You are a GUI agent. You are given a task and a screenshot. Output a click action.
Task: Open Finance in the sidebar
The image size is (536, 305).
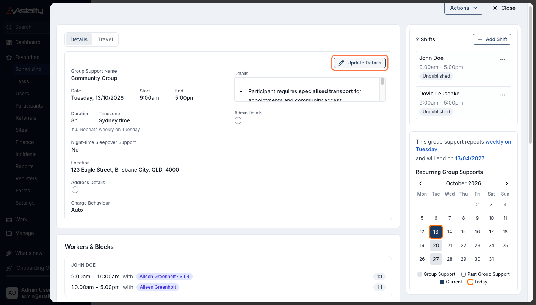pyautogui.click(x=25, y=142)
